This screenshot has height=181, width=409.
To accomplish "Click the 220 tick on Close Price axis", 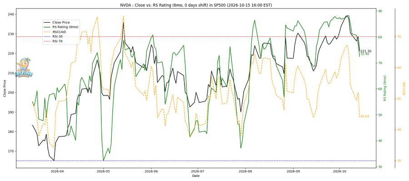I will (x=11, y=53).
